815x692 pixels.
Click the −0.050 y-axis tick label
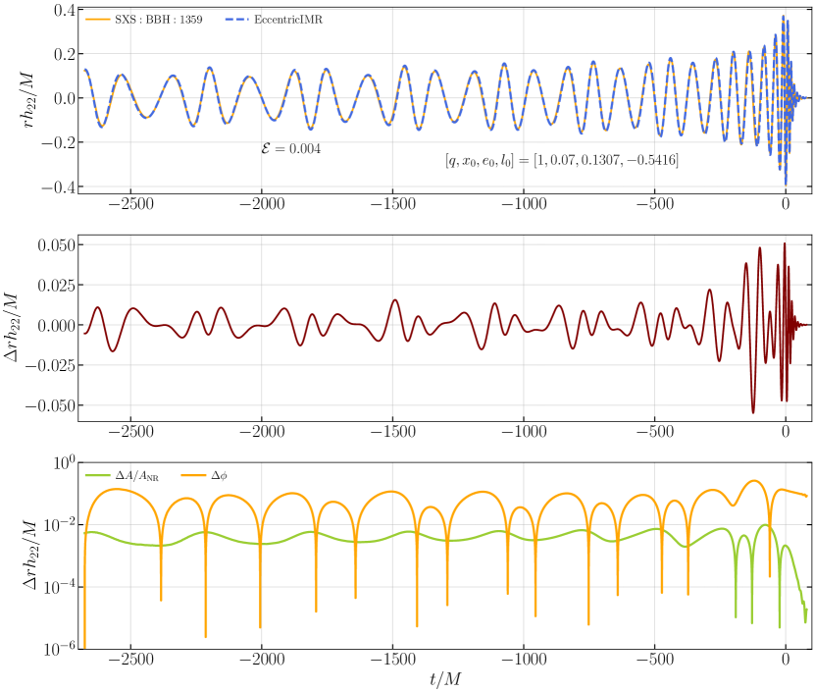(50, 405)
